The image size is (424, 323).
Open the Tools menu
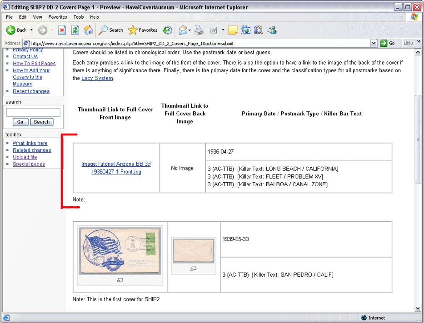click(x=79, y=17)
